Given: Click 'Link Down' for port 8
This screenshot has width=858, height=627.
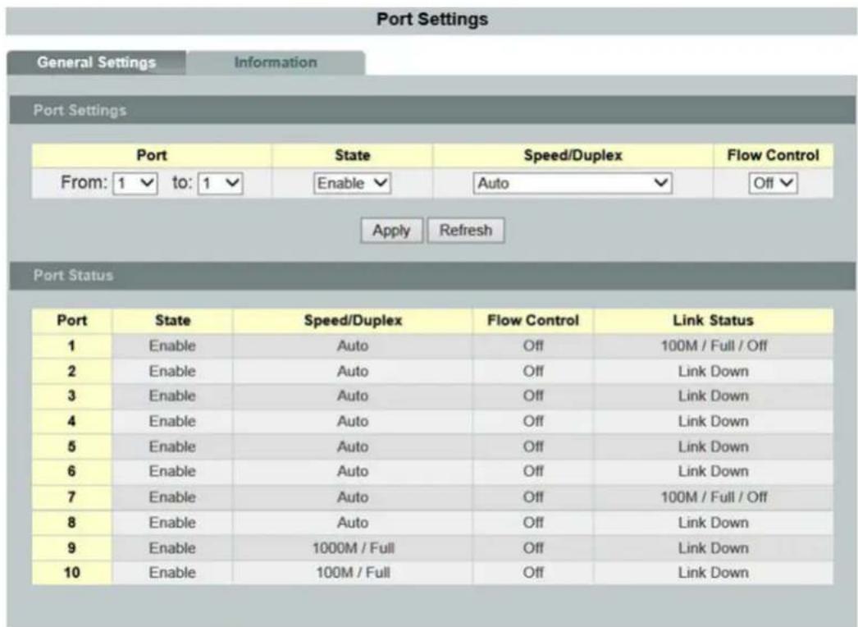Looking at the screenshot, I should 714,523.
